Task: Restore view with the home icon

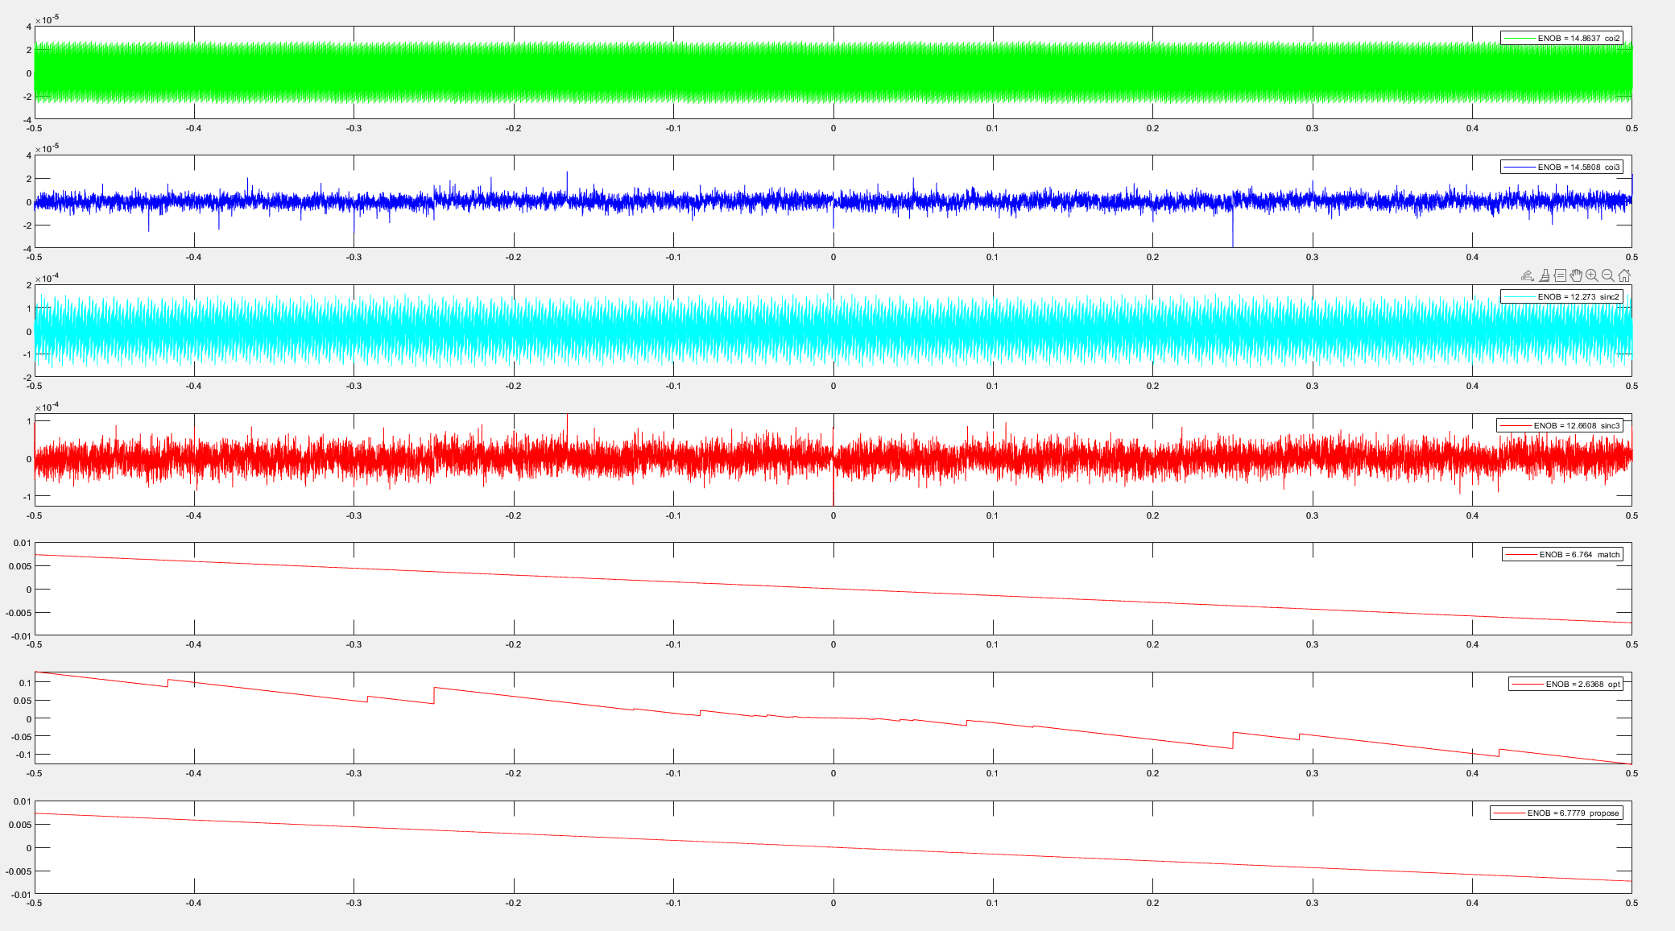Action: point(1624,275)
